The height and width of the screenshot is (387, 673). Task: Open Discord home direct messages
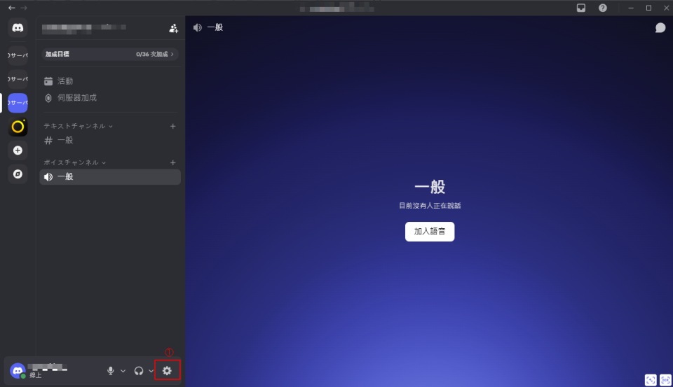(18, 28)
